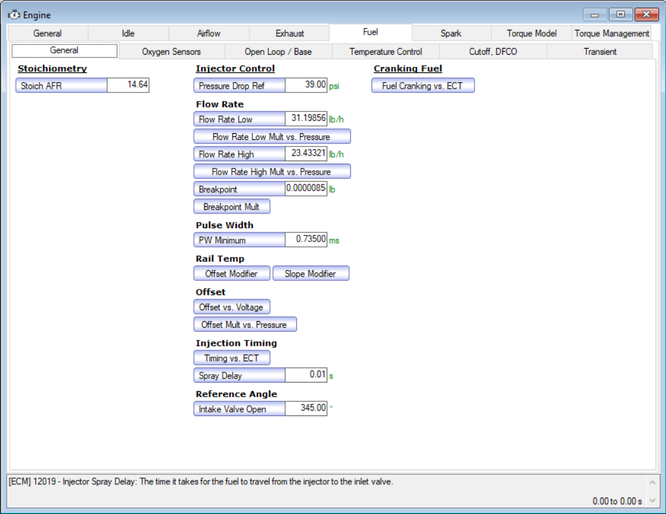Open the Slope Modifier table

[x=311, y=274]
